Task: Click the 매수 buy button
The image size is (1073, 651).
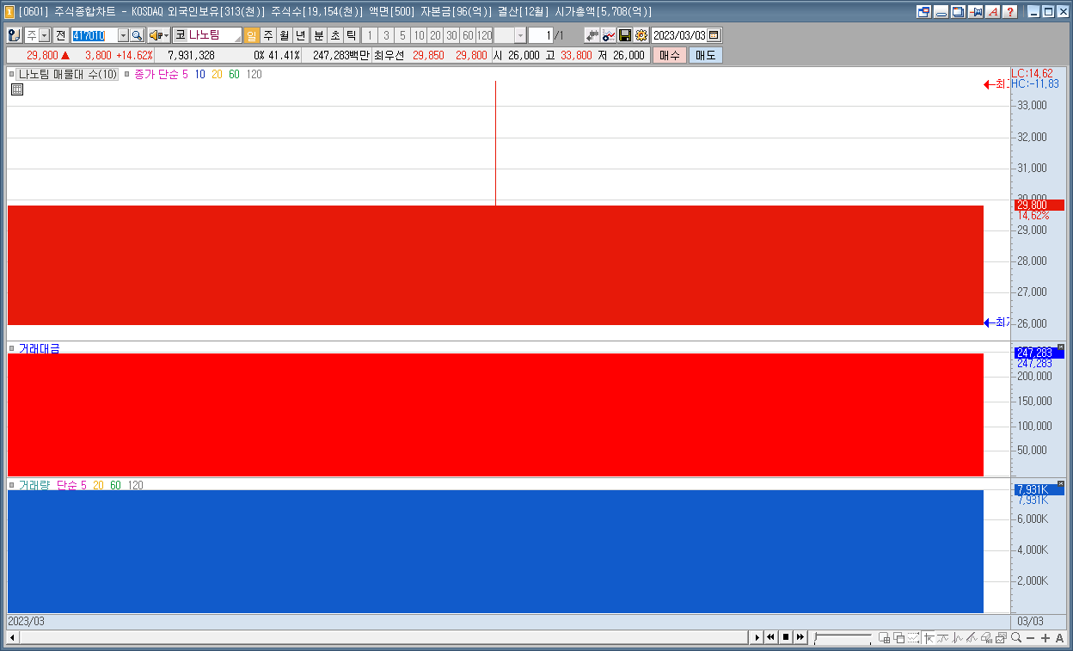Action: 670,55
